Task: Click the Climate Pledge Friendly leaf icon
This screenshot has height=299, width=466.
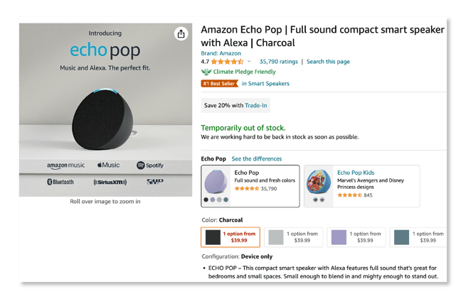Action: coord(206,72)
